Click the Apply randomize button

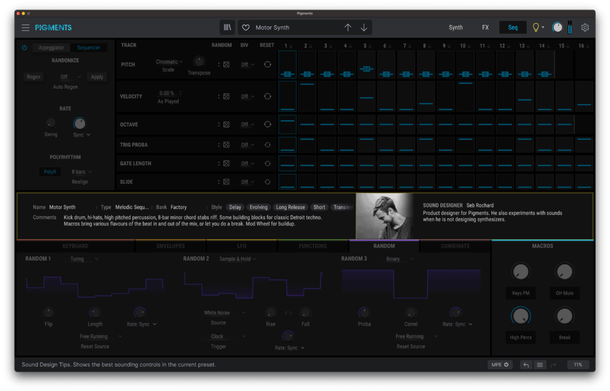coord(97,77)
